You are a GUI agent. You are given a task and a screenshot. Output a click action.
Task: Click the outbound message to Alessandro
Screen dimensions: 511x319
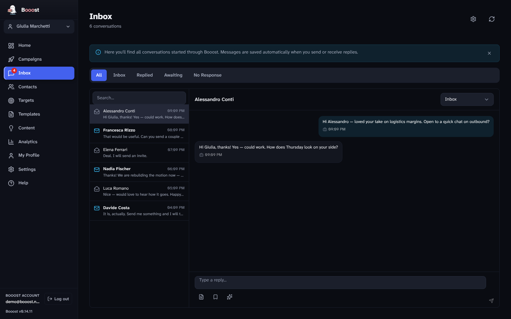[406, 127]
